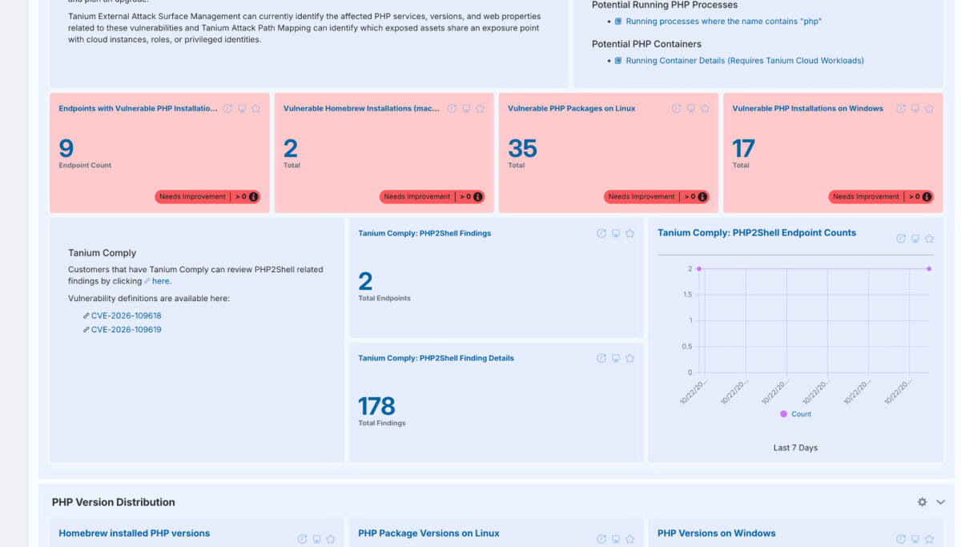961x547 pixels.
Task: Open Homebrew installed PHP versions title
Action: tap(135, 533)
